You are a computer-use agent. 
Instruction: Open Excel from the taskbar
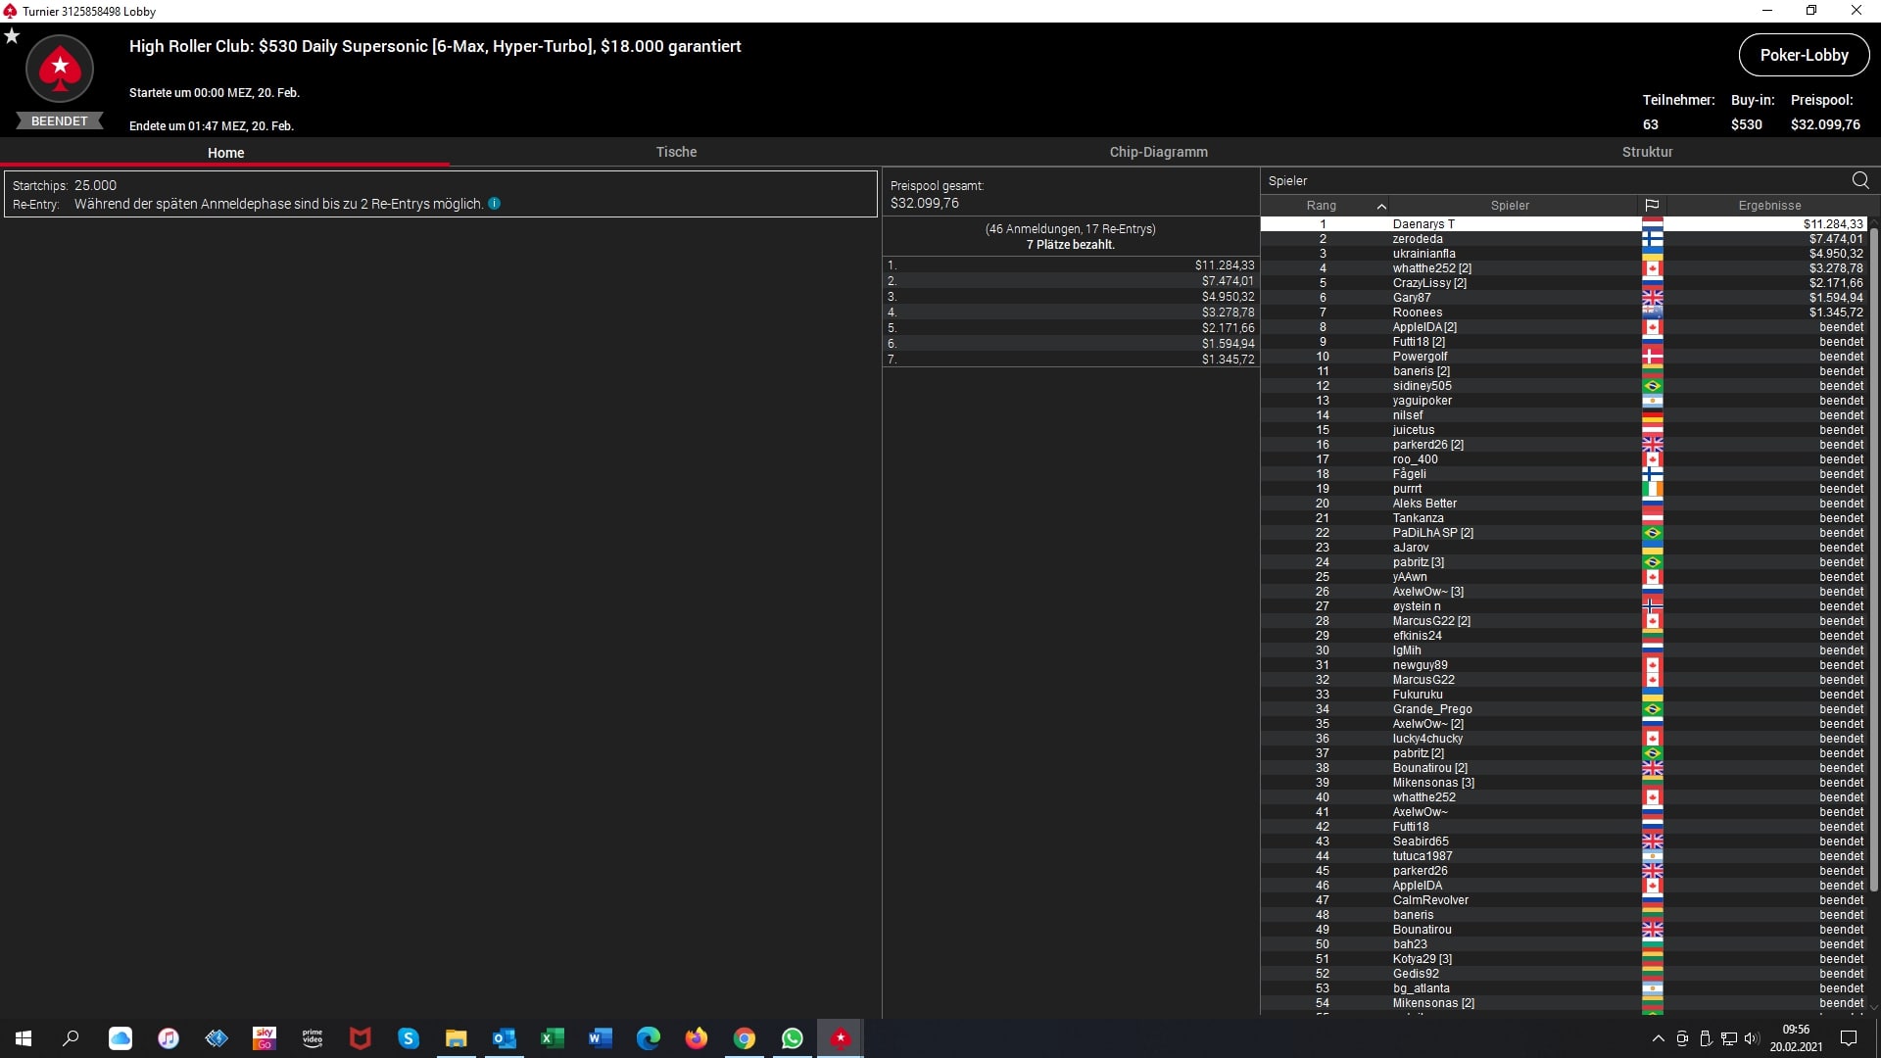click(x=553, y=1038)
